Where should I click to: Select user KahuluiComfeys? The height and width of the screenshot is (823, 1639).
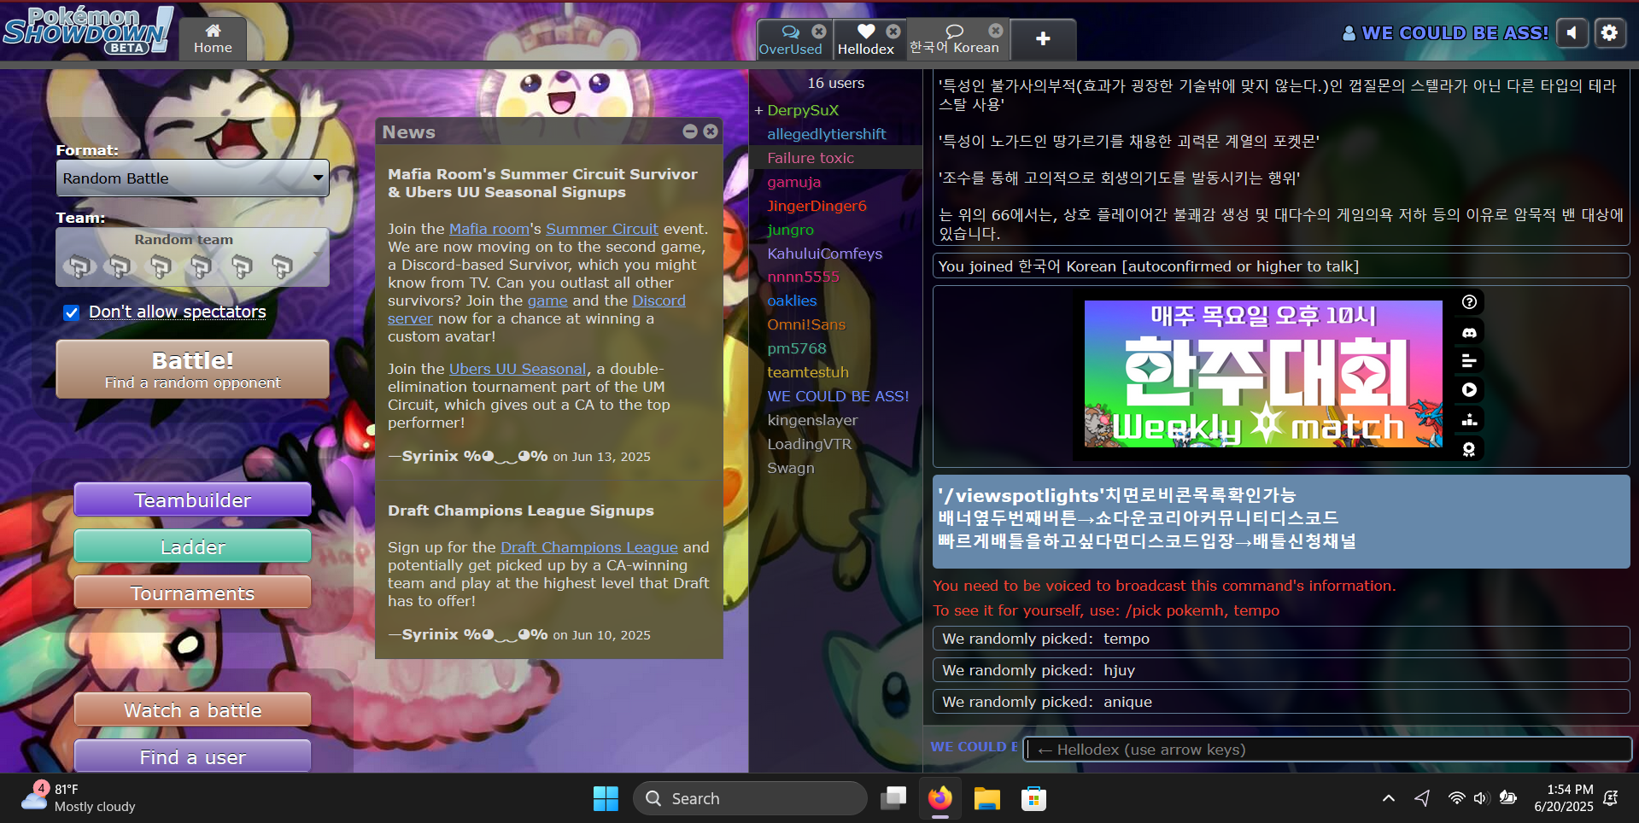coord(835,254)
